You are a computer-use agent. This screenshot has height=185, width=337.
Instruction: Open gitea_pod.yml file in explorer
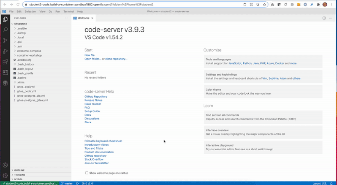(26, 87)
